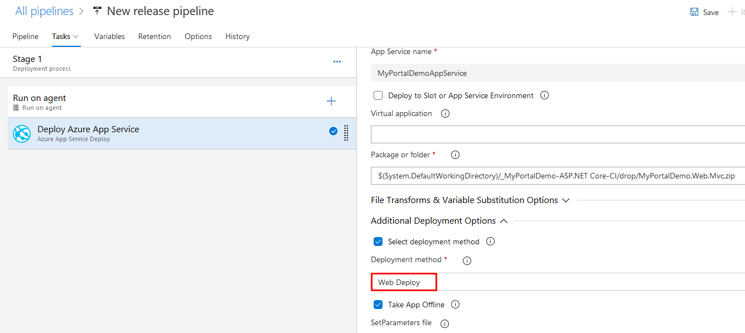Image resolution: width=745 pixels, height=333 pixels.
Task: Show info for Deployment method
Action: [x=467, y=260]
